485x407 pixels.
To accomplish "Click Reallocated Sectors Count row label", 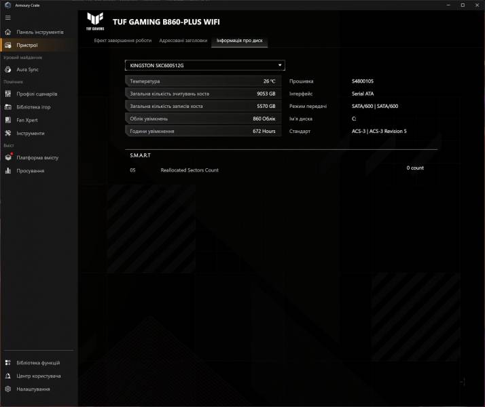I will pos(190,170).
